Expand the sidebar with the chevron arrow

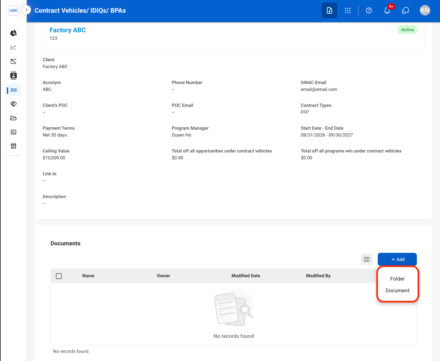26,10
